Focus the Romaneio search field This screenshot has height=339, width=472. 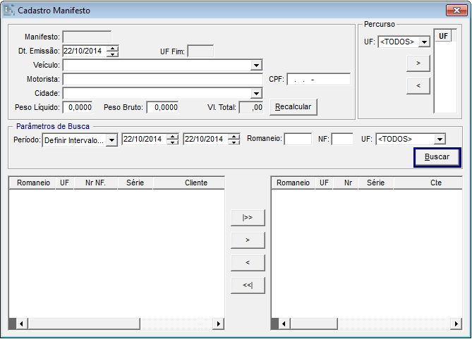click(x=297, y=140)
